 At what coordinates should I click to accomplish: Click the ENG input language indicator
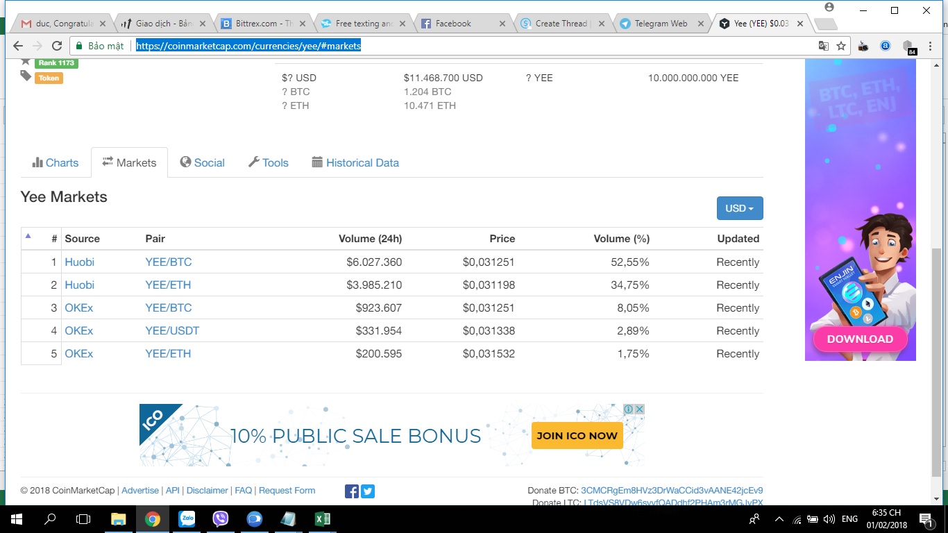pos(849,519)
